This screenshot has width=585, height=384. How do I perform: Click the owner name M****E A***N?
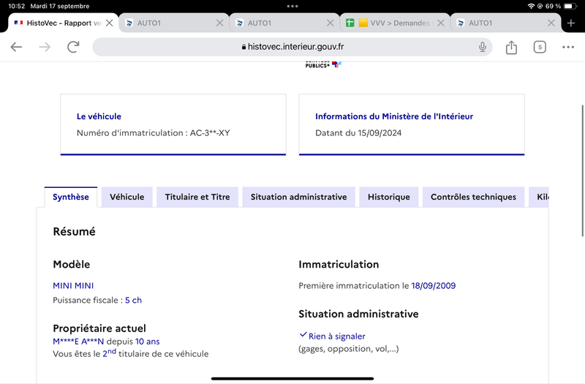[78, 342]
